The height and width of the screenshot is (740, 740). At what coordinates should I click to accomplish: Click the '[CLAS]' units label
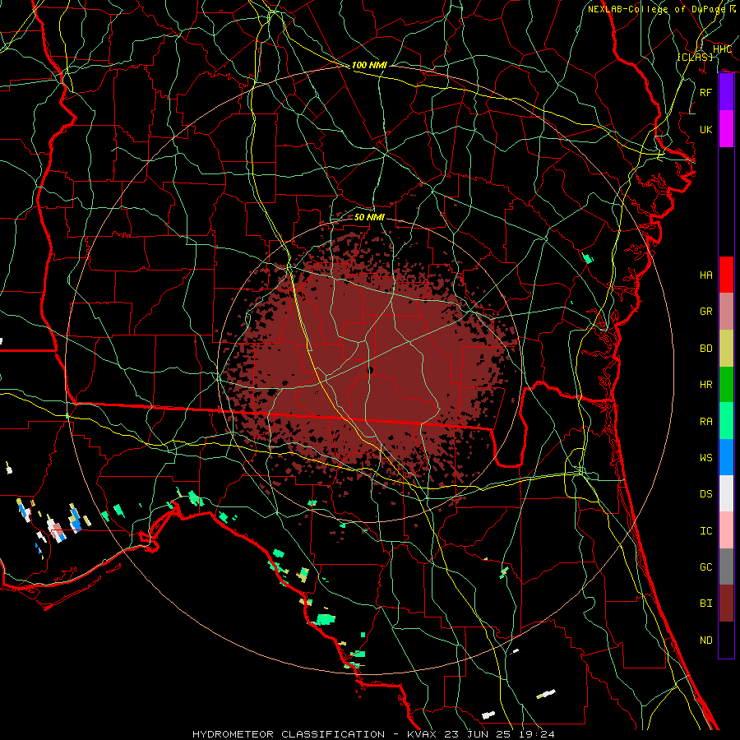695,57
